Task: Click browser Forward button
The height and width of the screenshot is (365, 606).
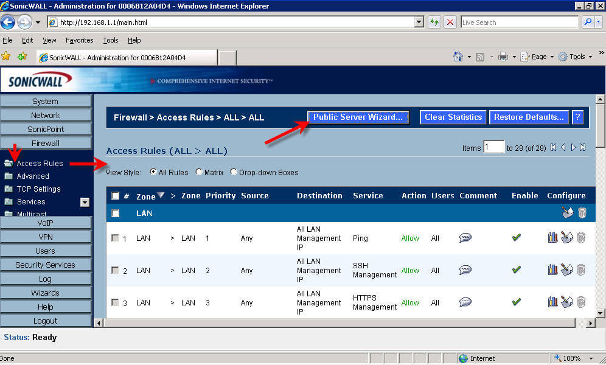Action: [24, 23]
